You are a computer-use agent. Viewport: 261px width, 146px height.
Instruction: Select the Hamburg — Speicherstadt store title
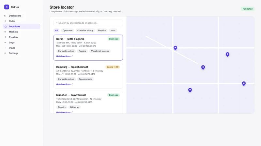(72, 67)
